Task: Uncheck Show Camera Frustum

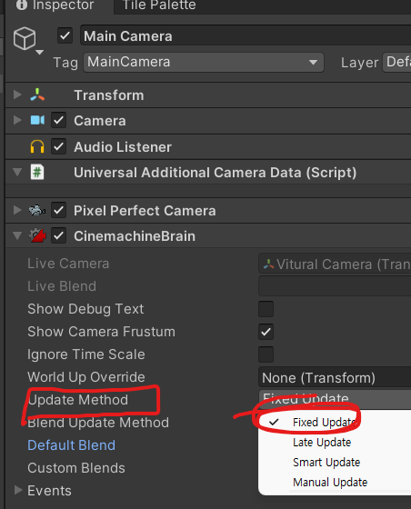Action: [x=266, y=332]
